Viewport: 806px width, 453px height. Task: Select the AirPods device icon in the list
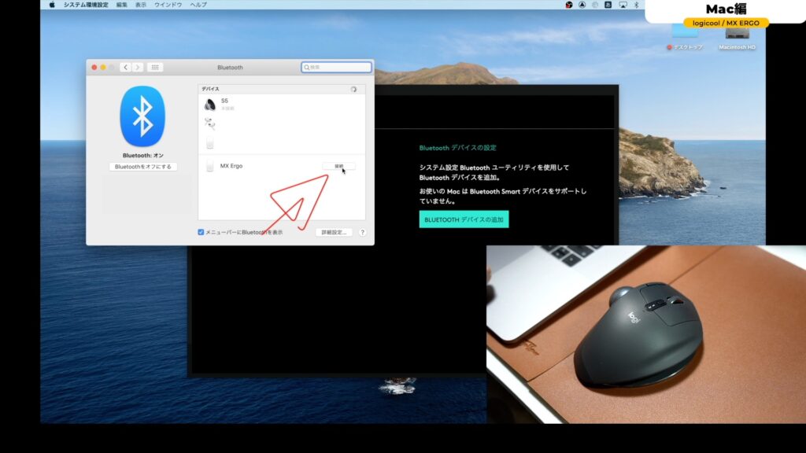[x=209, y=123]
